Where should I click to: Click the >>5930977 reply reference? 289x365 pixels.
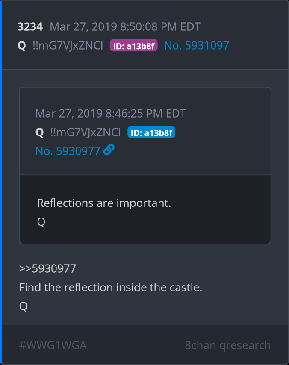tap(47, 268)
